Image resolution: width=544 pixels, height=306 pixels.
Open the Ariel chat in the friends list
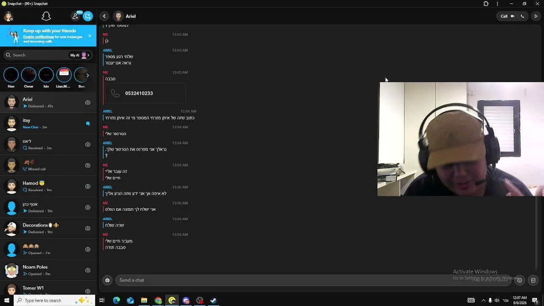point(48,102)
